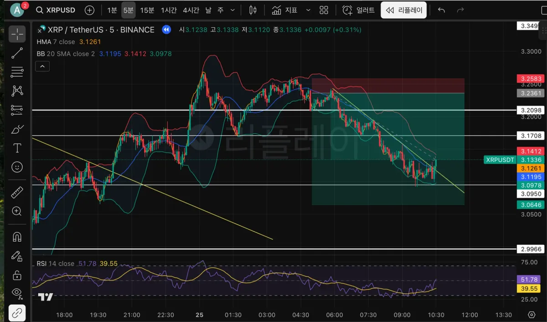The width and height of the screenshot is (547, 322).
Task: Select the ruler measure tool
Action: (17, 192)
